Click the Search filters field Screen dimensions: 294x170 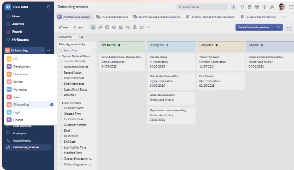coord(77,51)
